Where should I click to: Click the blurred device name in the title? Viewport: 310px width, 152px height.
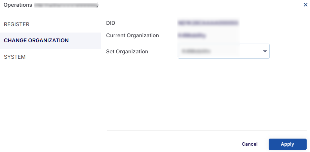click(x=66, y=5)
